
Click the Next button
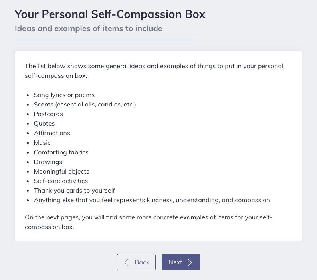[181, 262]
